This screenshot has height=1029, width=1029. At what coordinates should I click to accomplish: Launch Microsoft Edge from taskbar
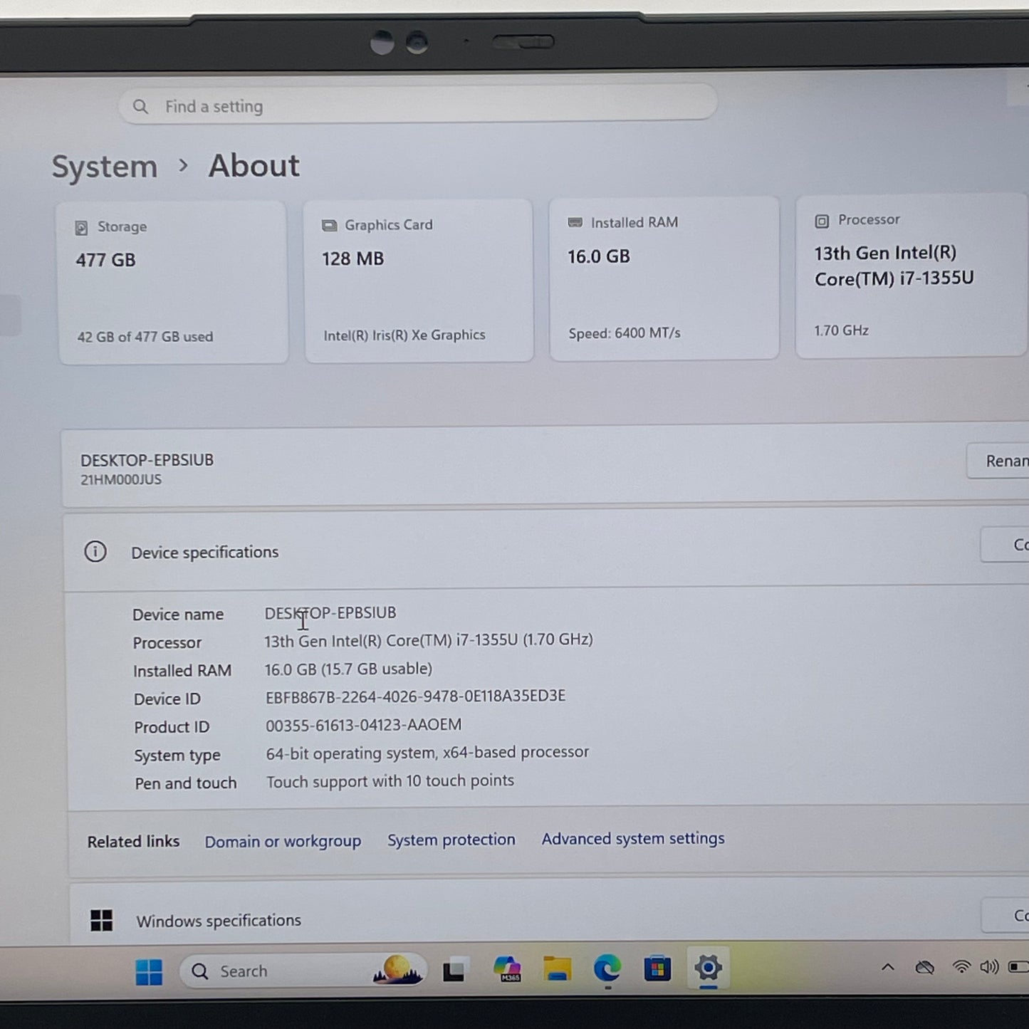[607, 968]
